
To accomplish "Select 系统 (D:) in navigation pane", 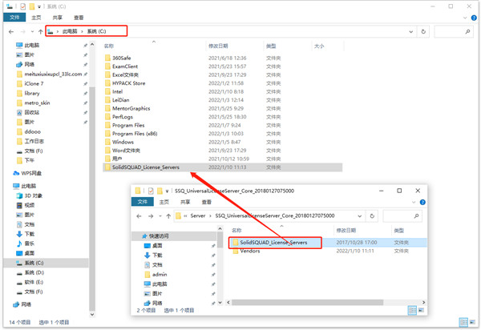I will click(x=30, y=272).
